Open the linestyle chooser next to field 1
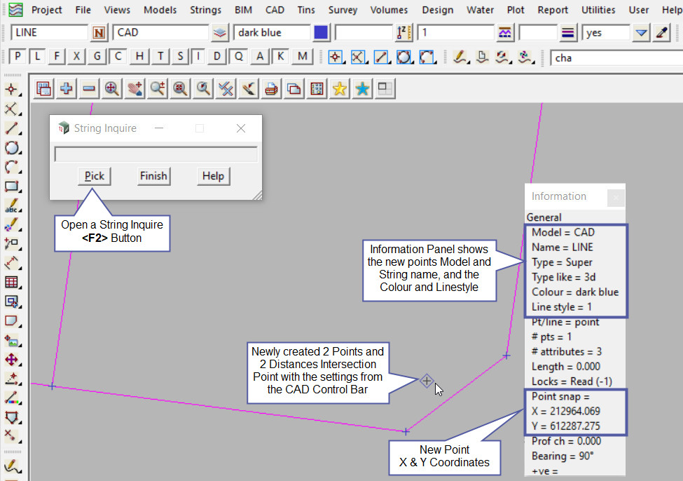 [x=504, y=32]
